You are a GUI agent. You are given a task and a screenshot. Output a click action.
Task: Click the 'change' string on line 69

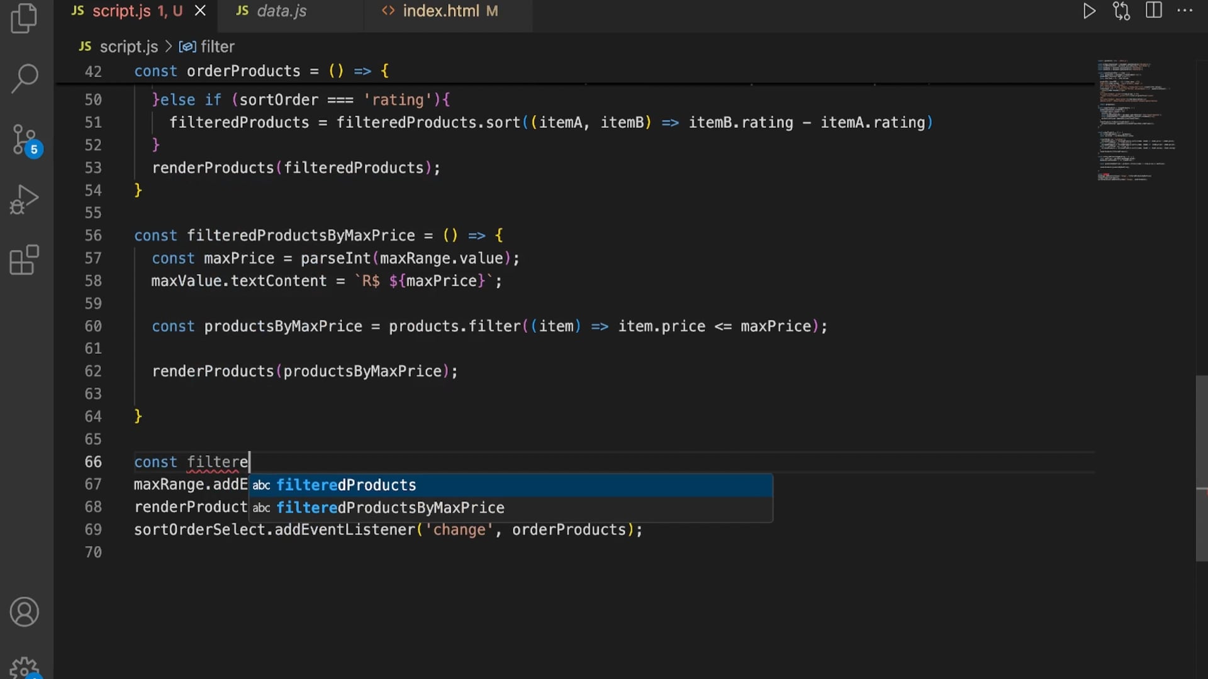459,529
